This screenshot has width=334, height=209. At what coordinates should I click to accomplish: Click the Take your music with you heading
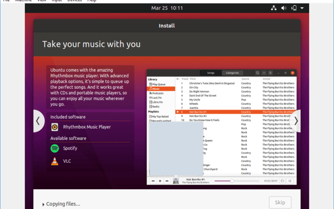coord(91,44)
